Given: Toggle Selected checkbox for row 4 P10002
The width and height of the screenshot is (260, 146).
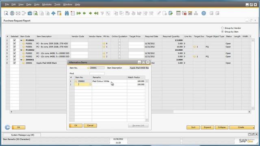Looking at the screenshot, I should click(x=15, y=50).
